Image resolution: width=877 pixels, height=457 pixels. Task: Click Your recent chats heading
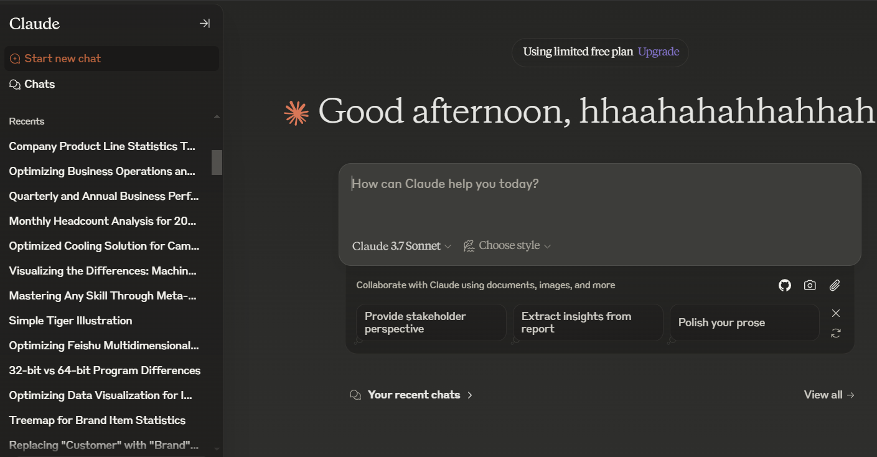[414, 395]
